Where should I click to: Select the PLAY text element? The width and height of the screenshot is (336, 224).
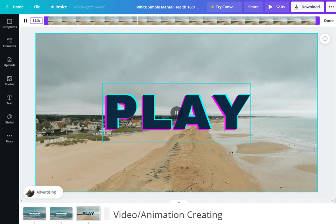pos(176,112)
